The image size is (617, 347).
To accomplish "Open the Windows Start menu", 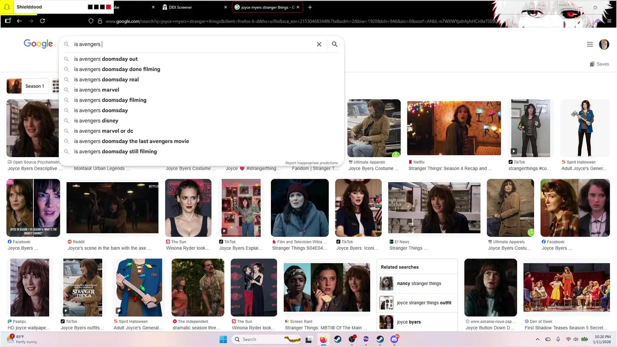I will [223, 339].
